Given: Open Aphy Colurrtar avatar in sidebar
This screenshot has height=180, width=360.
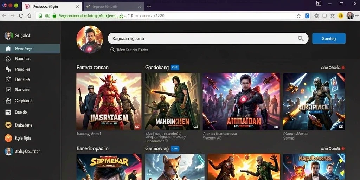Looking at the screenshot, I should coord(8,151).
